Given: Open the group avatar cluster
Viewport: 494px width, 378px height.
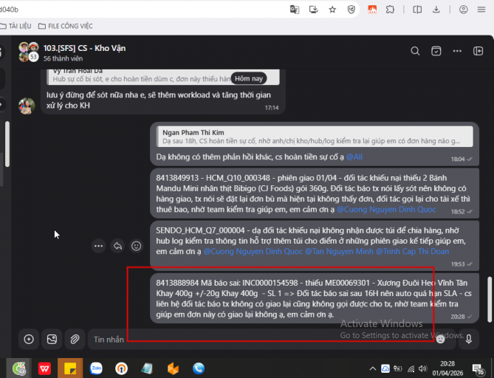Looking at the screenshot, I should (28, 52).
